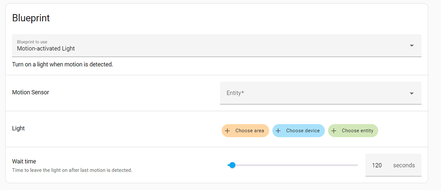The width and height of the screenshot is (441, 190).
Task: Click the Blueprint card heading
Action: pos(31,18)
